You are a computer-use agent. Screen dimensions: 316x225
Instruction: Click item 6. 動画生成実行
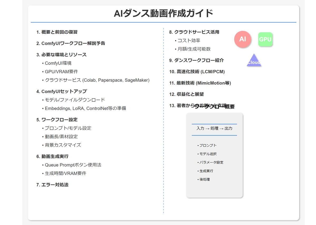[x=52, y=156]
